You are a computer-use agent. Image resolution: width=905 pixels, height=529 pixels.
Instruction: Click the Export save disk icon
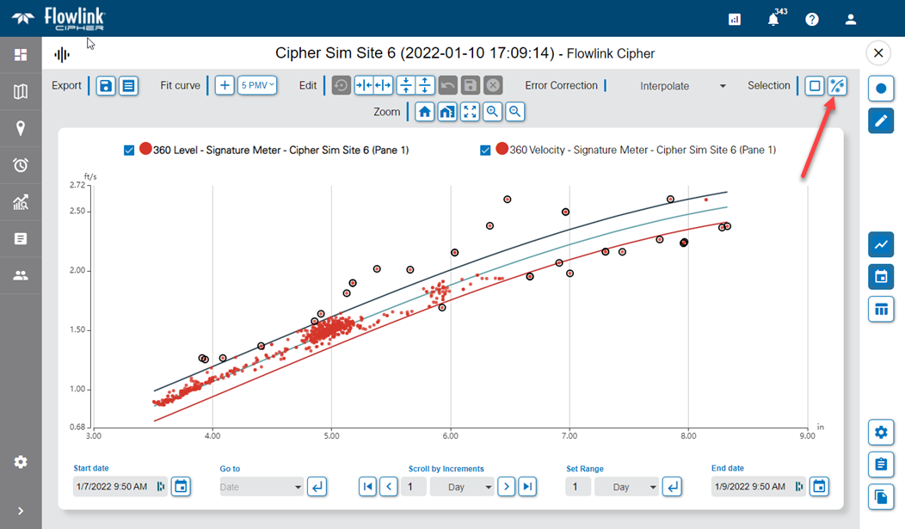pos(106,86)
